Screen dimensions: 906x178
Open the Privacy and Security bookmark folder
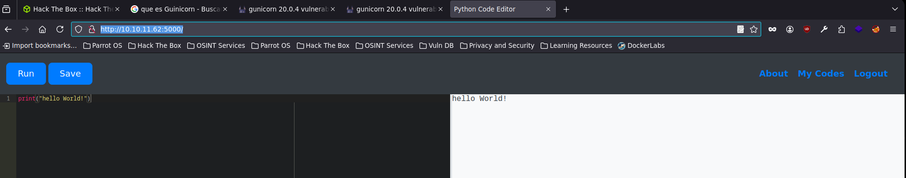click(x=497, y=45)
